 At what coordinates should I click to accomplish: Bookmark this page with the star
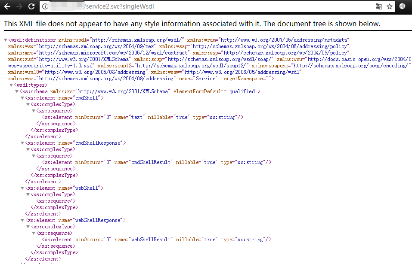[x=390, y=6]
